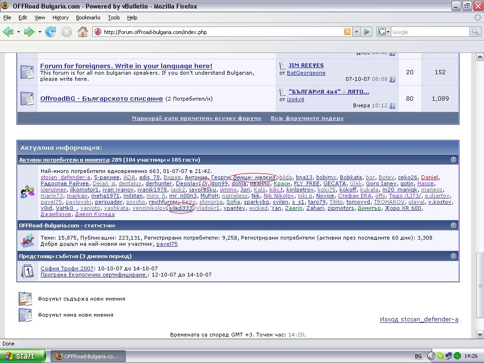Click the vertical scrollbar up arrow
The width and height of the screenshot is (484, 363).
pos(480,57)
